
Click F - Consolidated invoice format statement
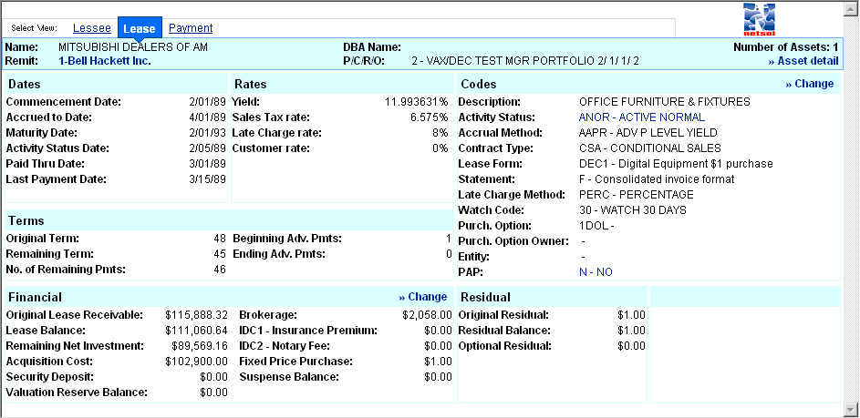tap(657, 179)
